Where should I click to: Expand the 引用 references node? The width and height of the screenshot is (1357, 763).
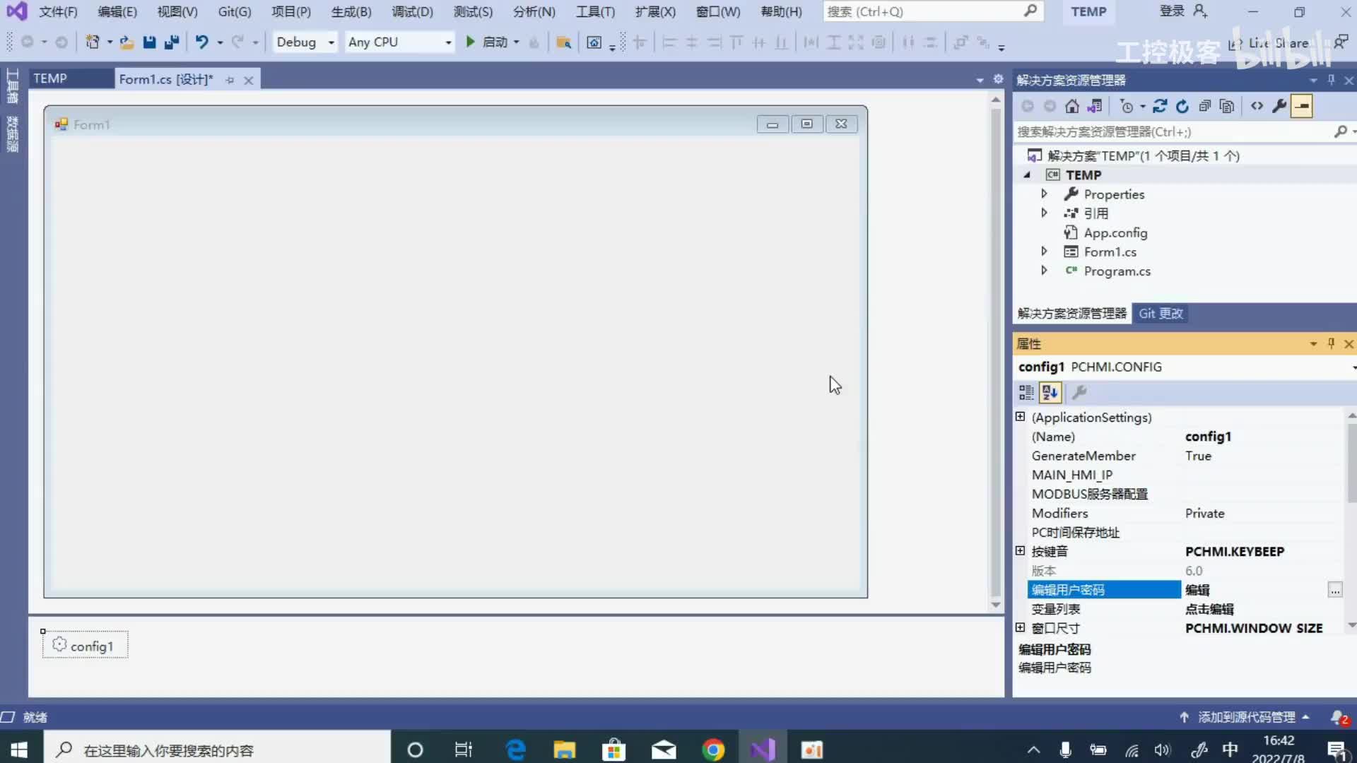click(x=1044, y=213)
